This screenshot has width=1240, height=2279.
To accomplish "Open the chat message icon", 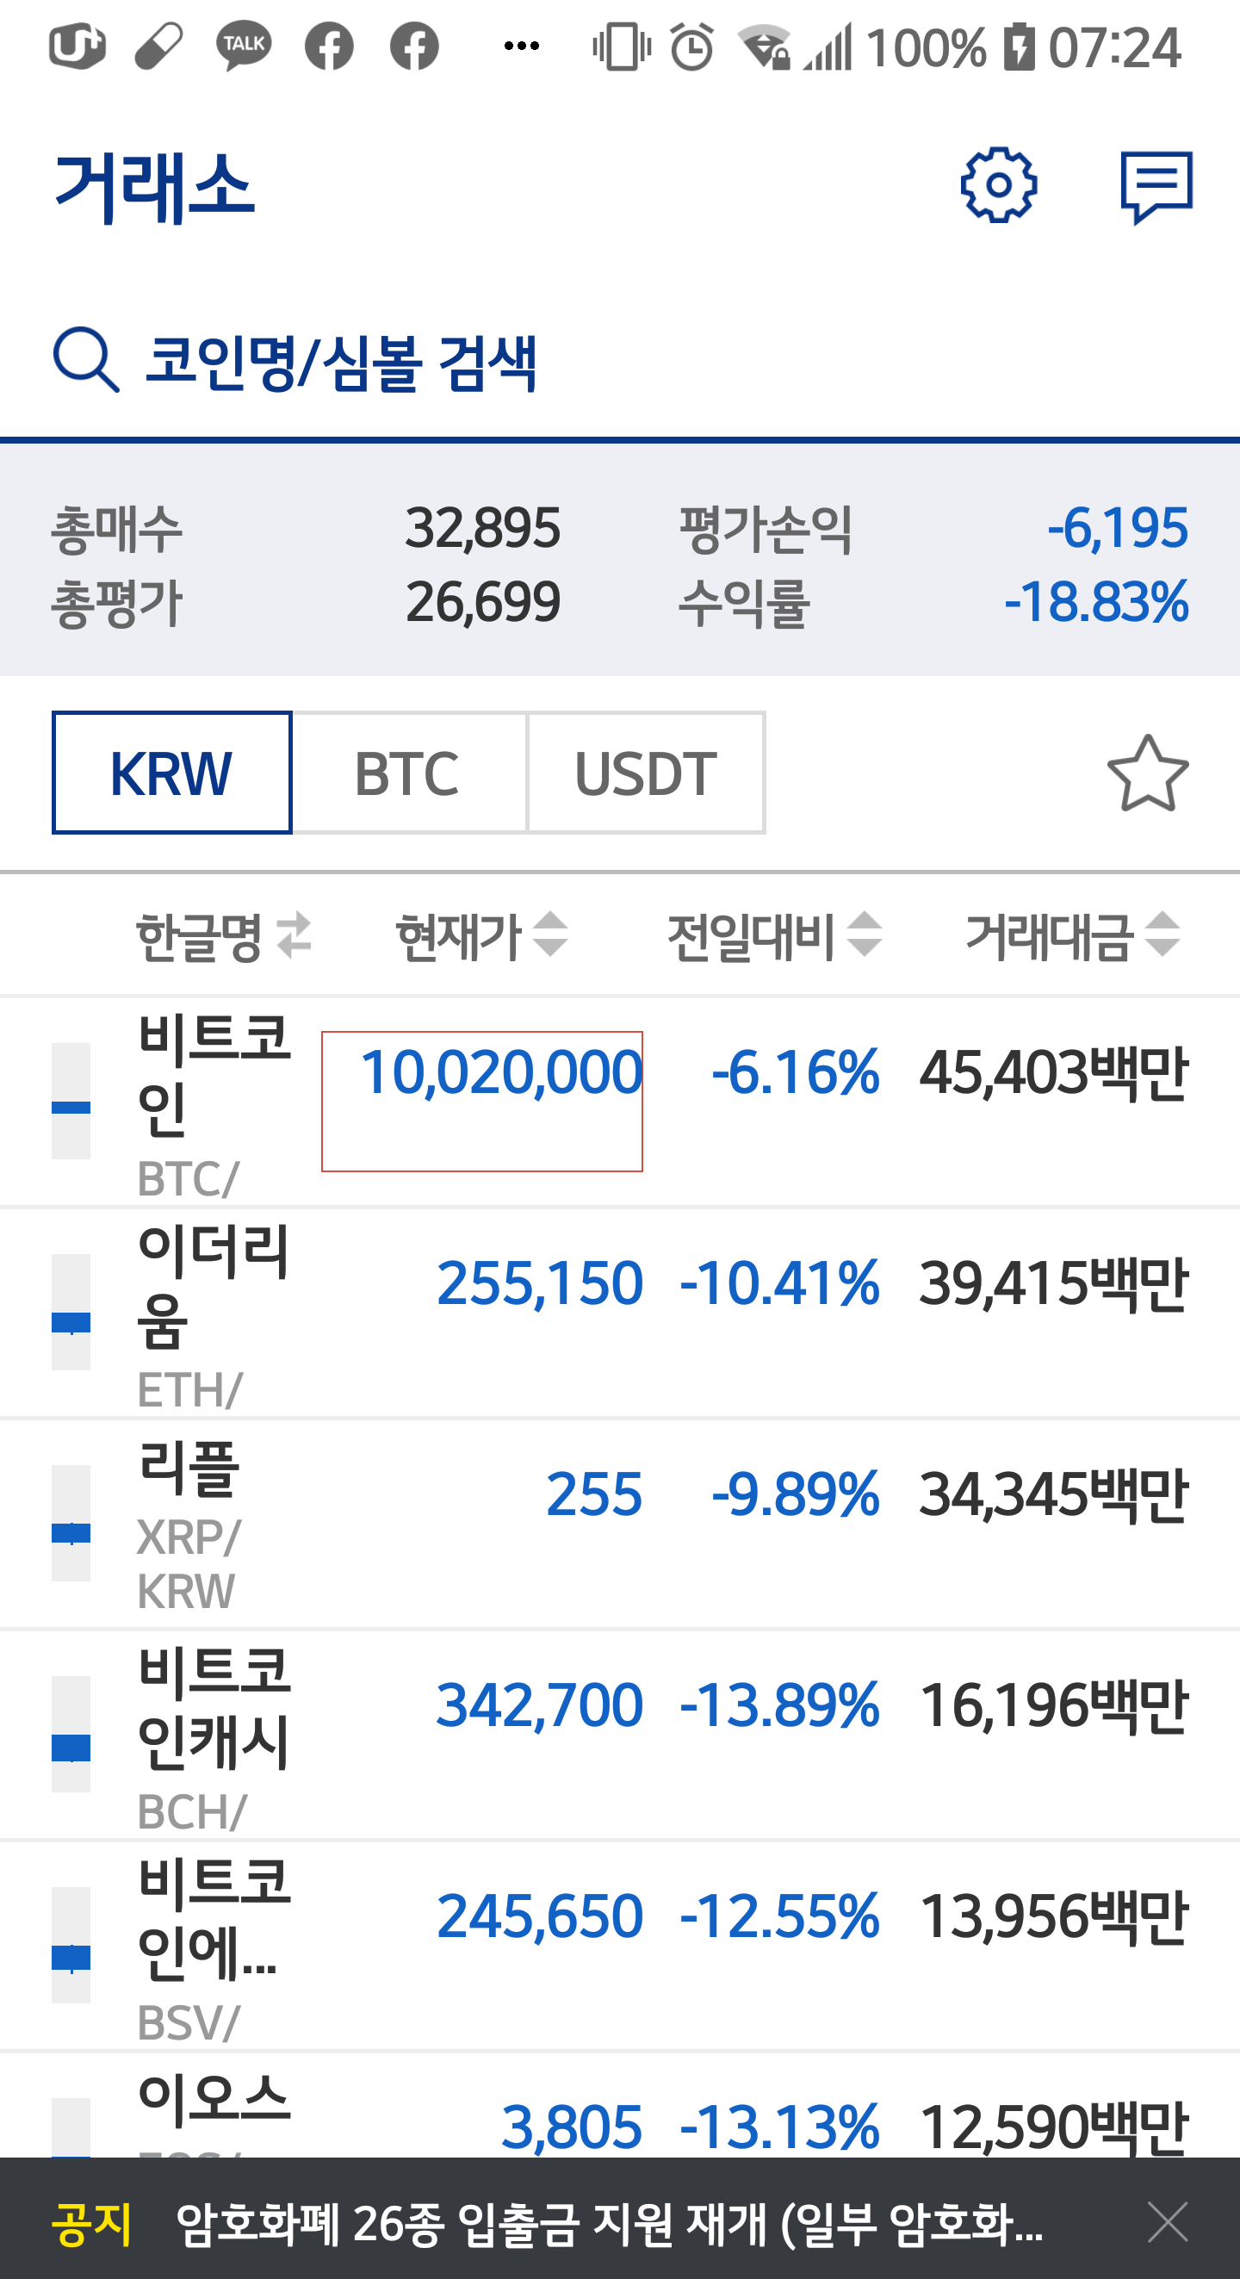I will pos(1156,187).
